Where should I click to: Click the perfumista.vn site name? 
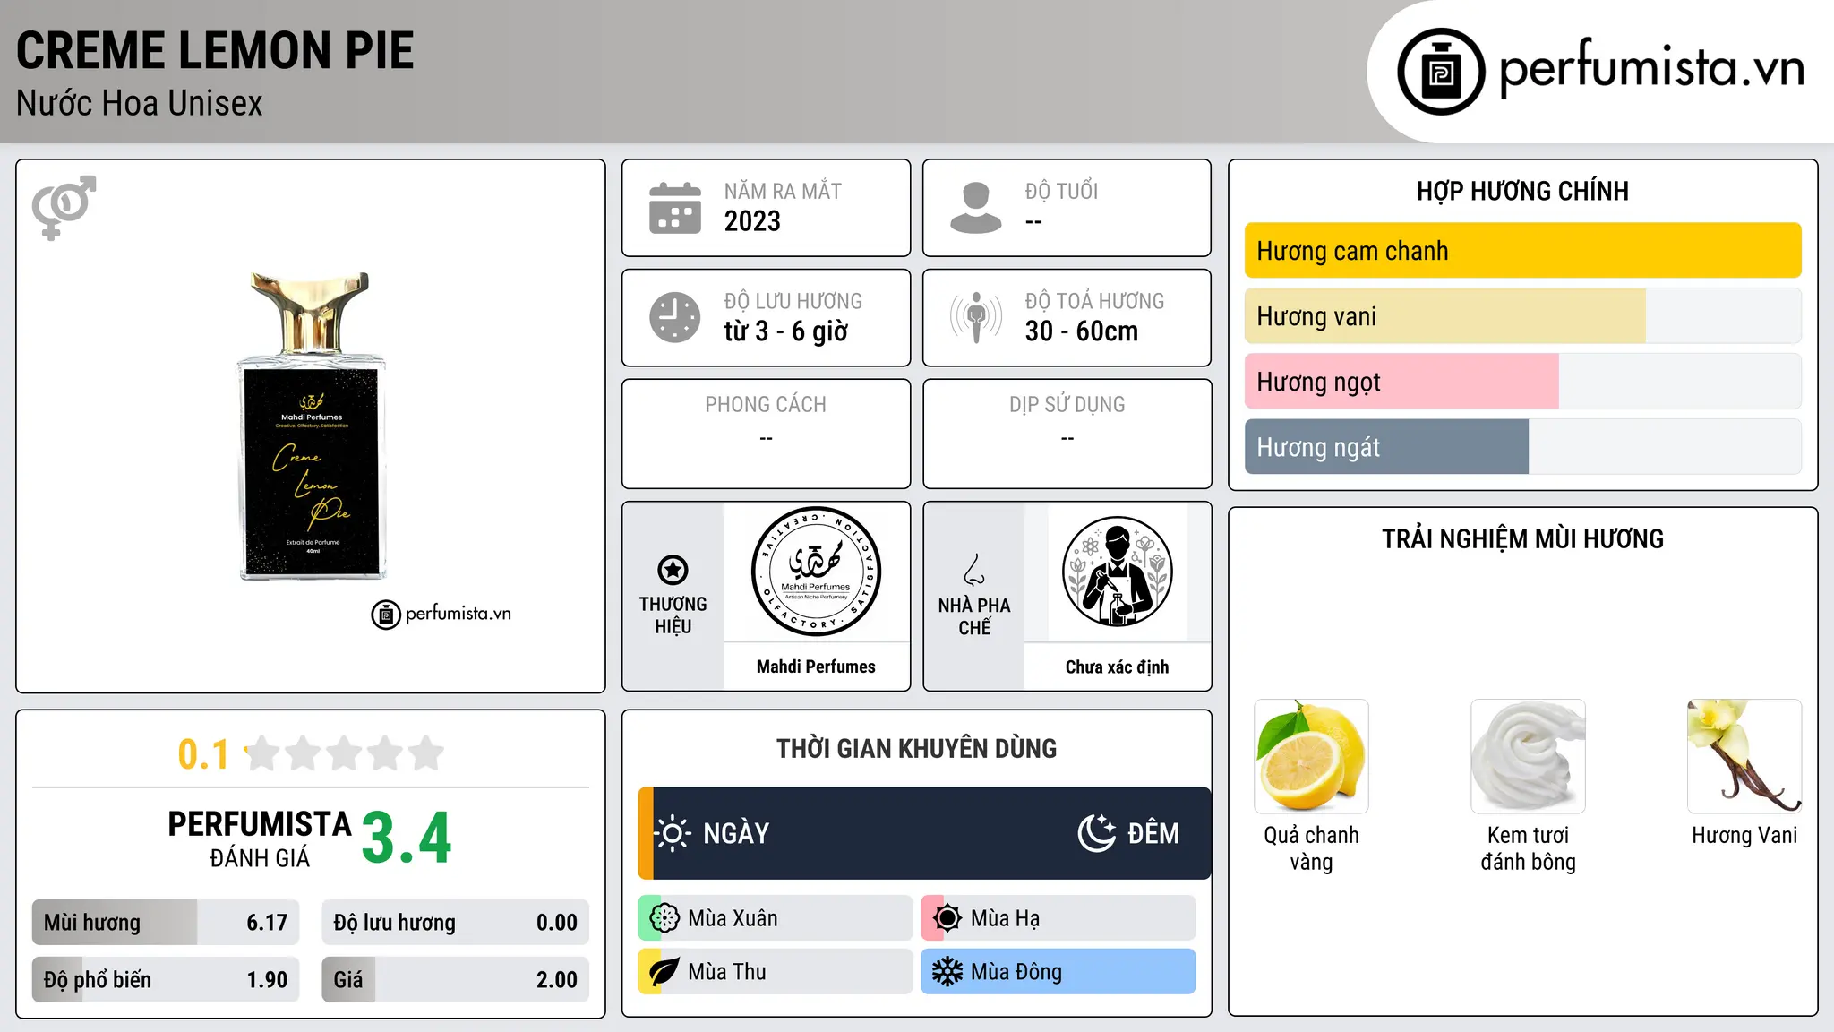1652,68
